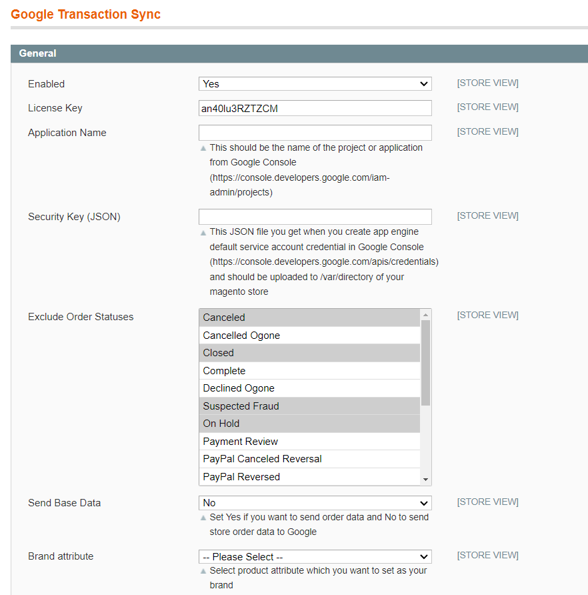Click the tooltip icon under Send Base Data
Image resolution: width=588 pixels, height=595 pixels.
pos(203,518)
